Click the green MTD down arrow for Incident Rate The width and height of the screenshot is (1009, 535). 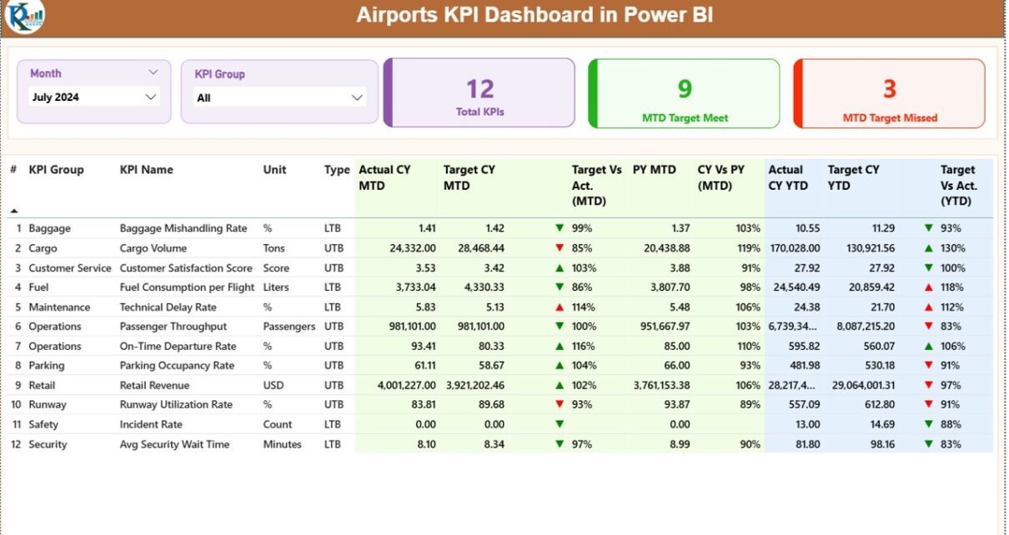pyautogui.click(x=560, y=424)
